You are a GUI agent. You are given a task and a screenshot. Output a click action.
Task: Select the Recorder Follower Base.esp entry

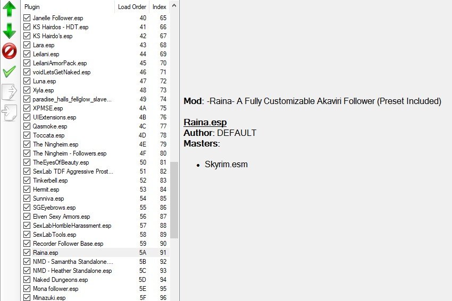(96, 244)
